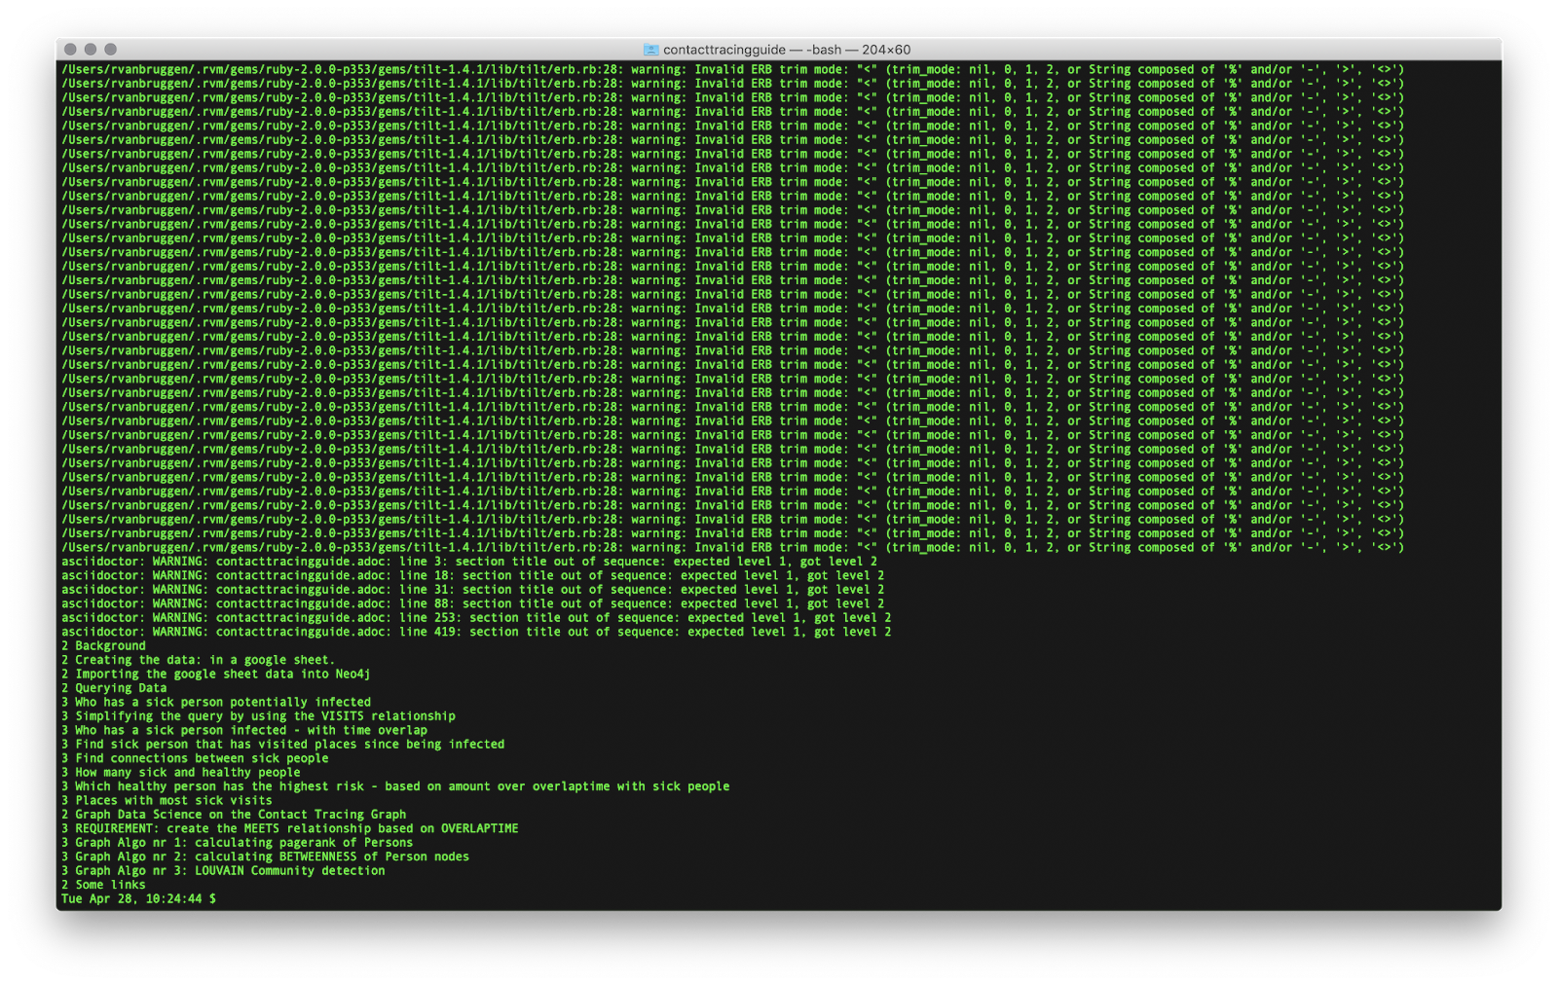Click the output line '2 Background'
1558x985 pixels.
pyautogui.click(x=103, y=645)
